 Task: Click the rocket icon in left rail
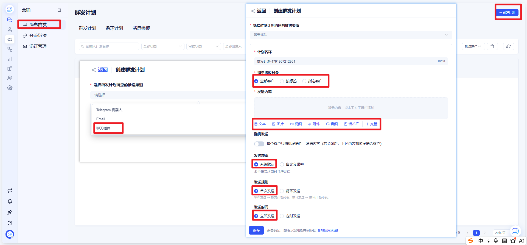[x=10, y=212]
